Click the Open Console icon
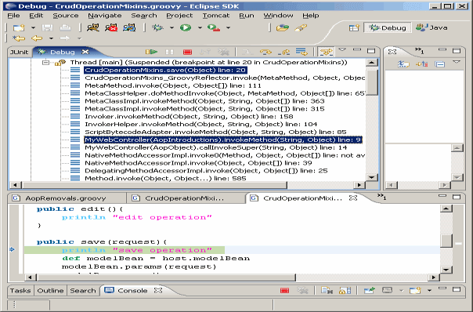Image resolution: width=473 pixels, height=312 pixels. [415, 291]
